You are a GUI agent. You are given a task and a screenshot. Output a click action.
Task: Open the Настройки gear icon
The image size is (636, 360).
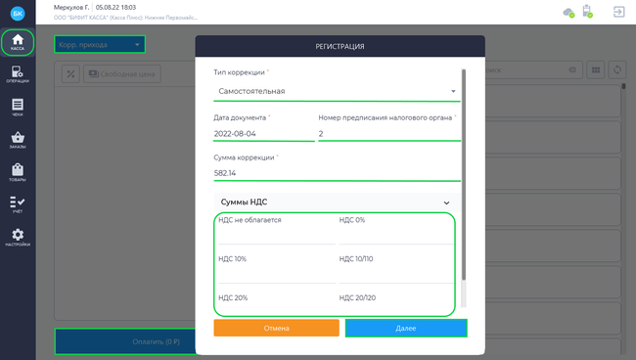[18, 238]
